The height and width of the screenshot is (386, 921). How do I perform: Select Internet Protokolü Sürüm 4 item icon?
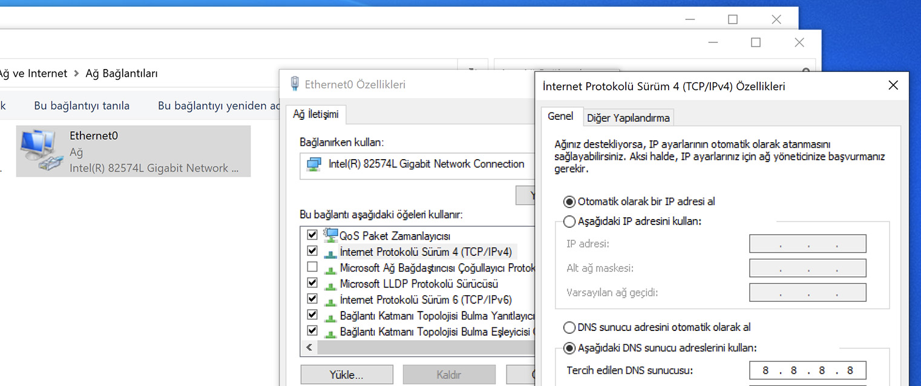click(x=330, y=252)
